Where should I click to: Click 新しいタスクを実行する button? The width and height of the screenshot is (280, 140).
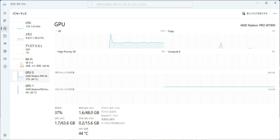point(255,13)
